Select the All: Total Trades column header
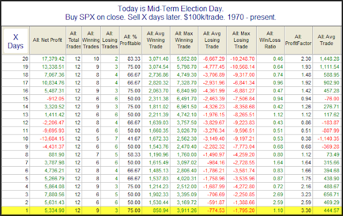 click(74, 40)
